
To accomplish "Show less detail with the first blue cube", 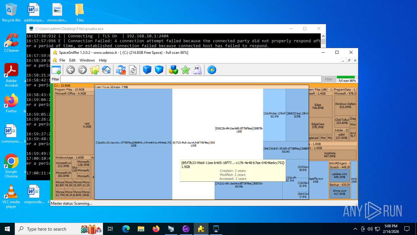I will pyautogui.click(x=147, y=70).
